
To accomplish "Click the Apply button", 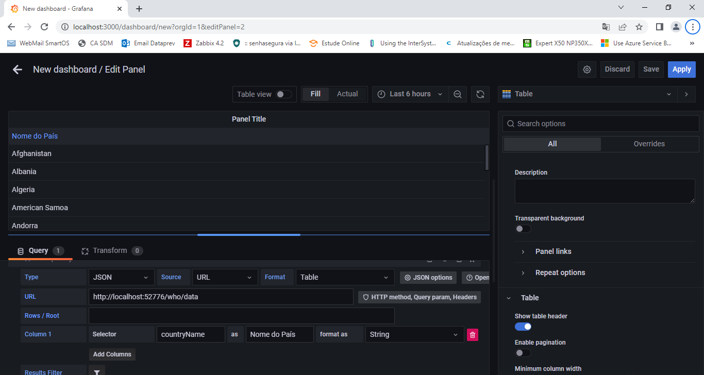I will [x=681, y=70].
